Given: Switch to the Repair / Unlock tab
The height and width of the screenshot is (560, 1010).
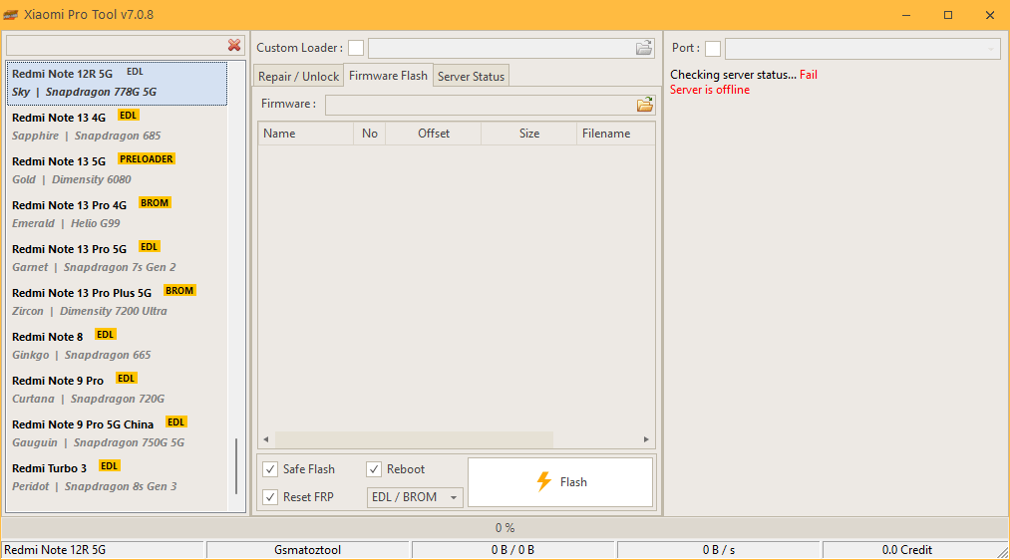Looking at the screenshot, I should (298, 77).
